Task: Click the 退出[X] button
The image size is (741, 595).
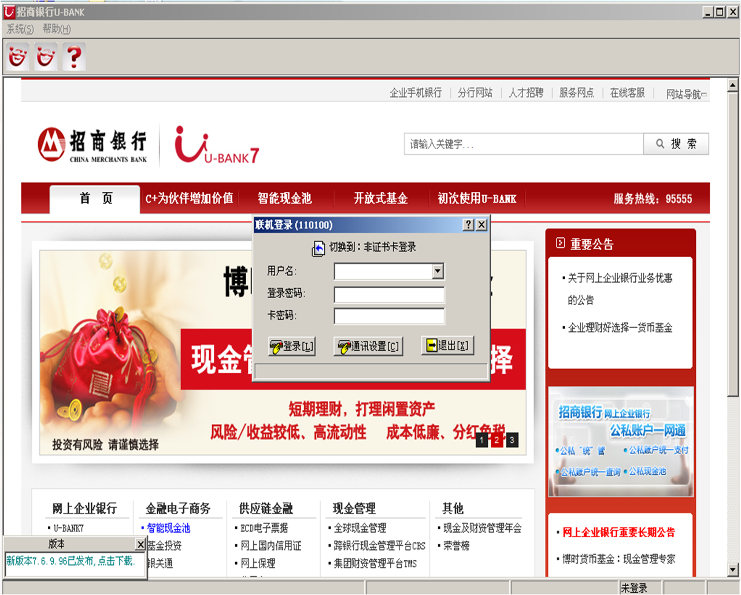Action: (x=447, y=345)
